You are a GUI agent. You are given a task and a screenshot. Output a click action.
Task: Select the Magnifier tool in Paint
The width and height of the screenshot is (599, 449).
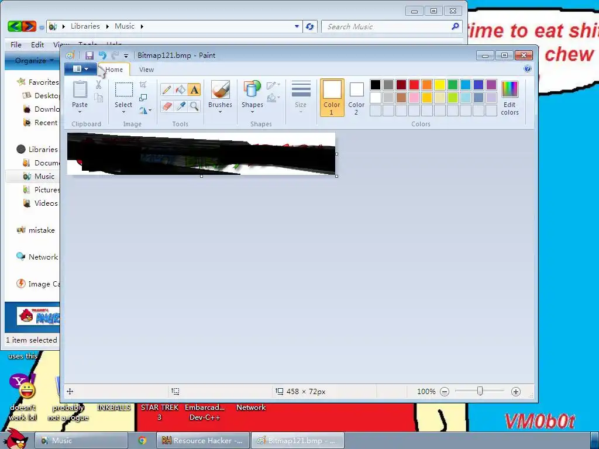click(194, 106)
